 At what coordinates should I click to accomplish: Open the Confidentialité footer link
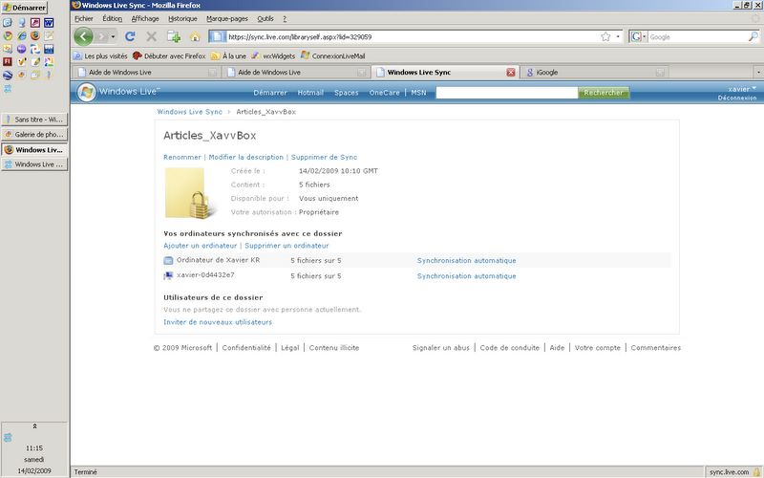(246, 348)
